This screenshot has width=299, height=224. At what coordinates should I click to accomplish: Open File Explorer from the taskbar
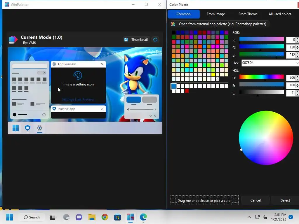click(x=92, y=217)
